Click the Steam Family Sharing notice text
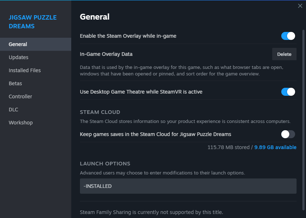This screenshot has width=306, height=218. tap(152, 212)
